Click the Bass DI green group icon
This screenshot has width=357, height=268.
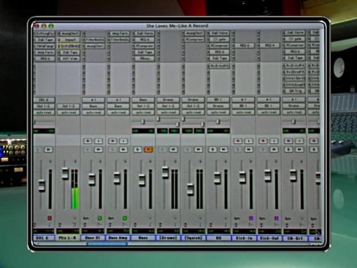coord(100,218)
